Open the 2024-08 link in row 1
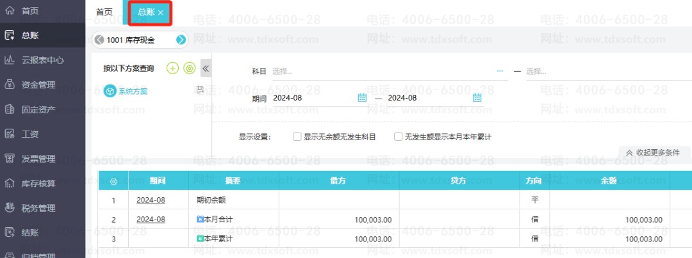 click(151, 200)
